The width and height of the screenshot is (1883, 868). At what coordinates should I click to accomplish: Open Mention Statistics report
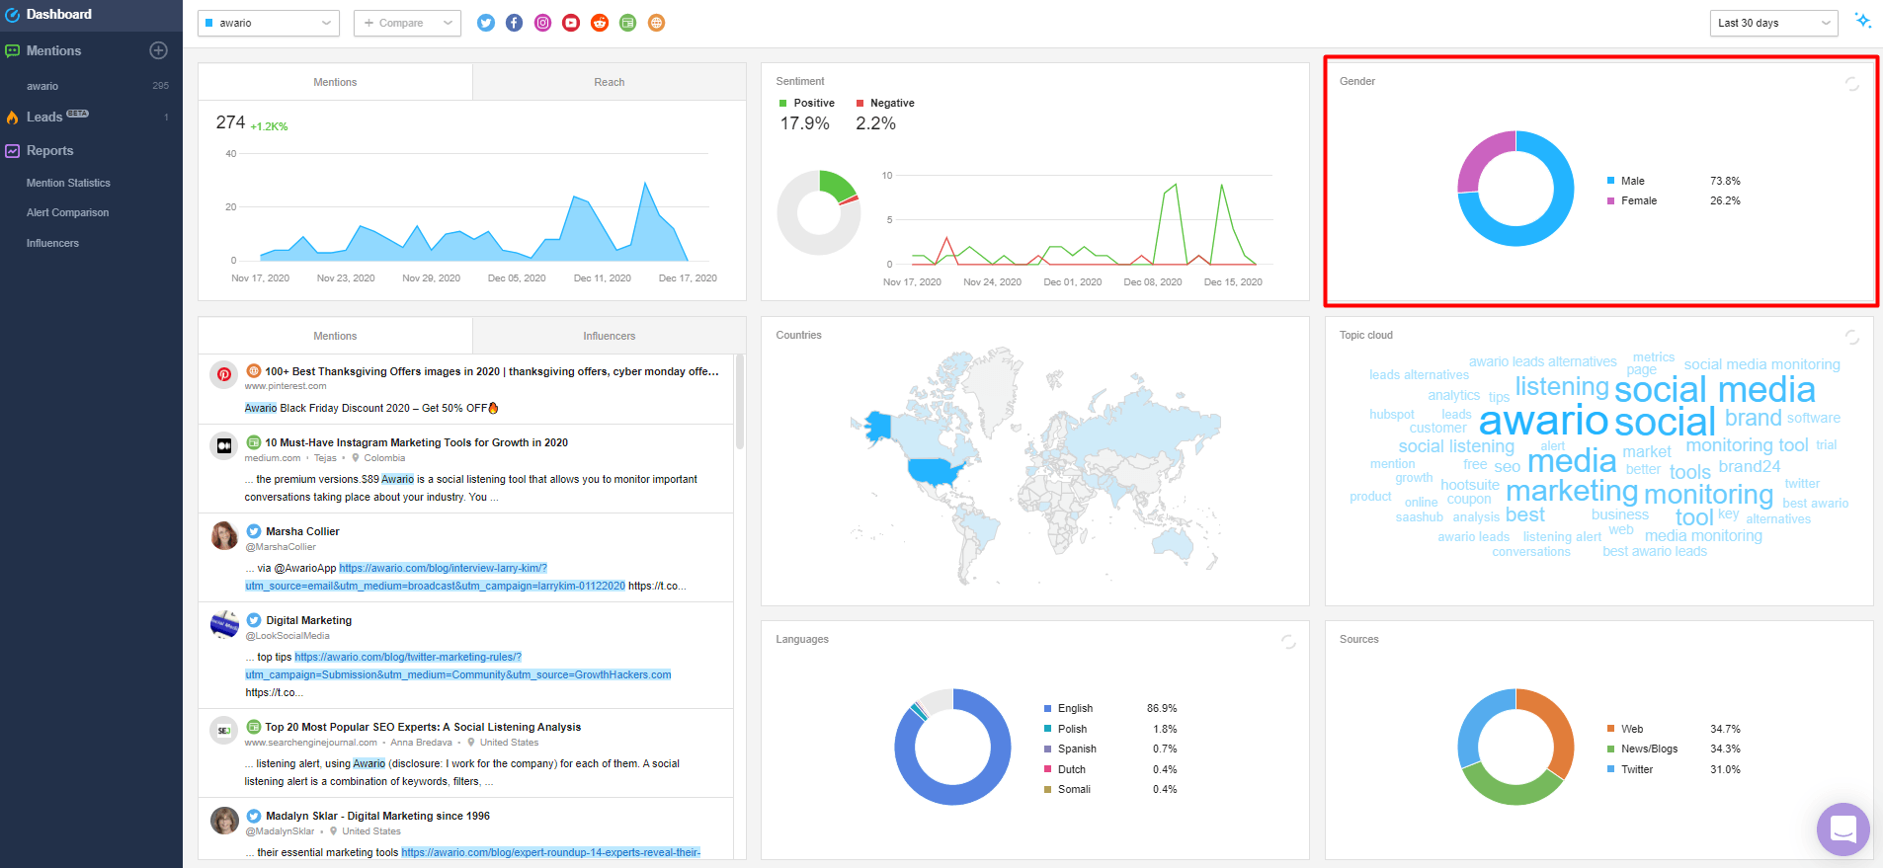(68, 183)
